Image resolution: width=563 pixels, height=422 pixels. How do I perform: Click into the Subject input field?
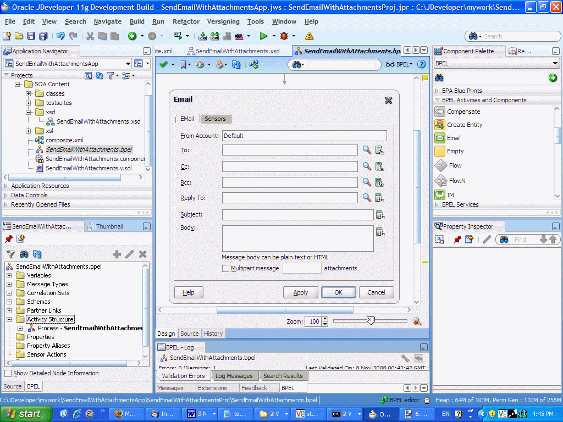click(x=297, y=215)
